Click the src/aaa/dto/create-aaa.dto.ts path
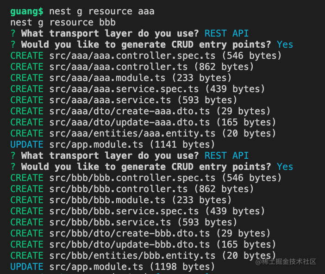Image resolution: width=325 pixels, height=274 pixels. [130, 111]
